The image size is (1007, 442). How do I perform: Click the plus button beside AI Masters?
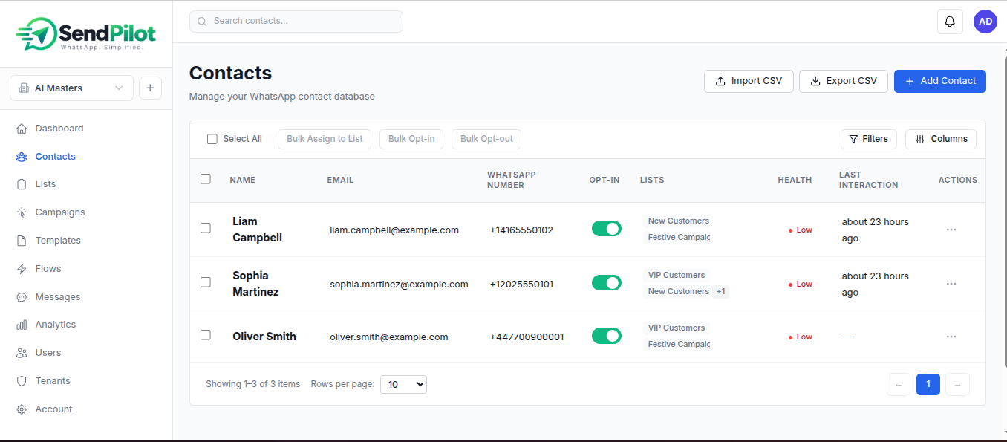click(150, 88)
